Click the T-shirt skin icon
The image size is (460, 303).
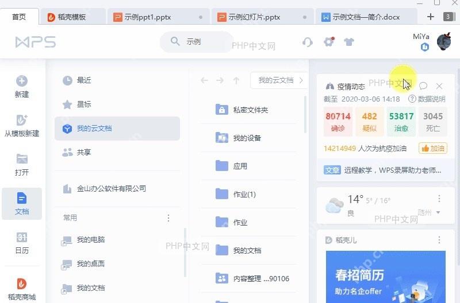[349, 42]
